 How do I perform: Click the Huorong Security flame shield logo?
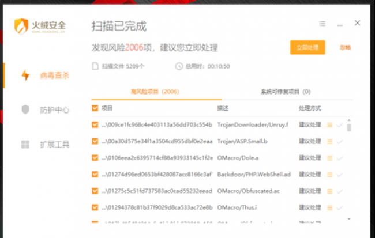tap(21, 26)
